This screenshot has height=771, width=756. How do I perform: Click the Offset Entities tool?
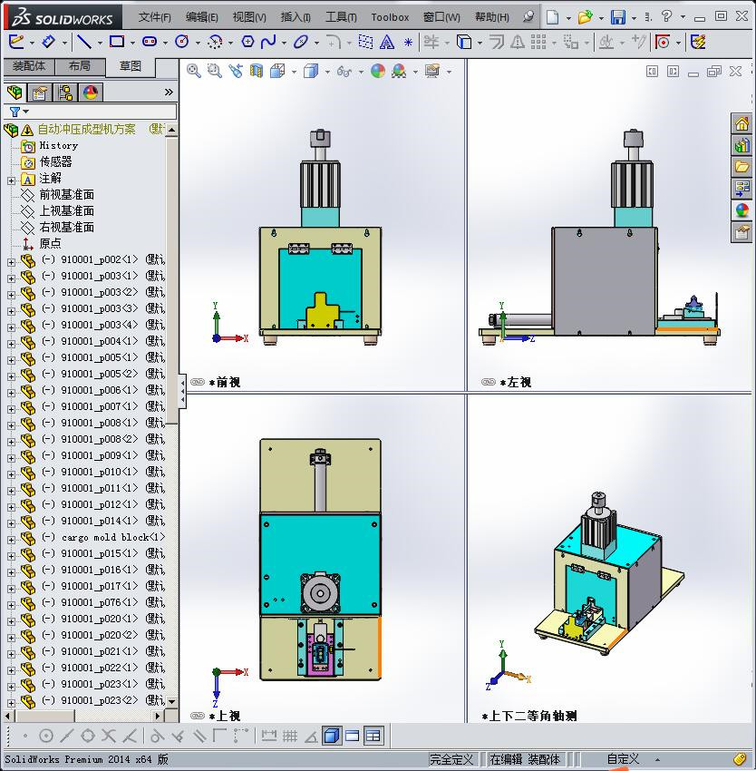click(x=497, y=43)
